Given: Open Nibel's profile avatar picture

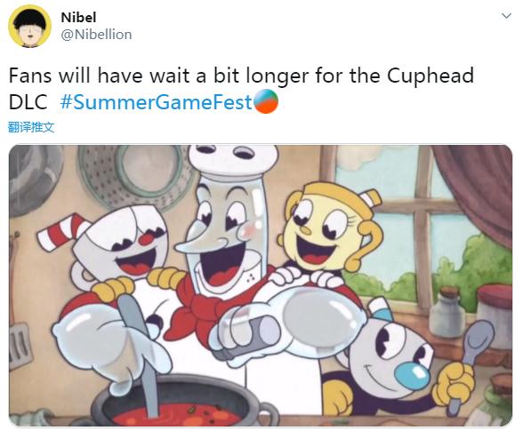Looking at the screenshot, I should (x=29, y=26).
